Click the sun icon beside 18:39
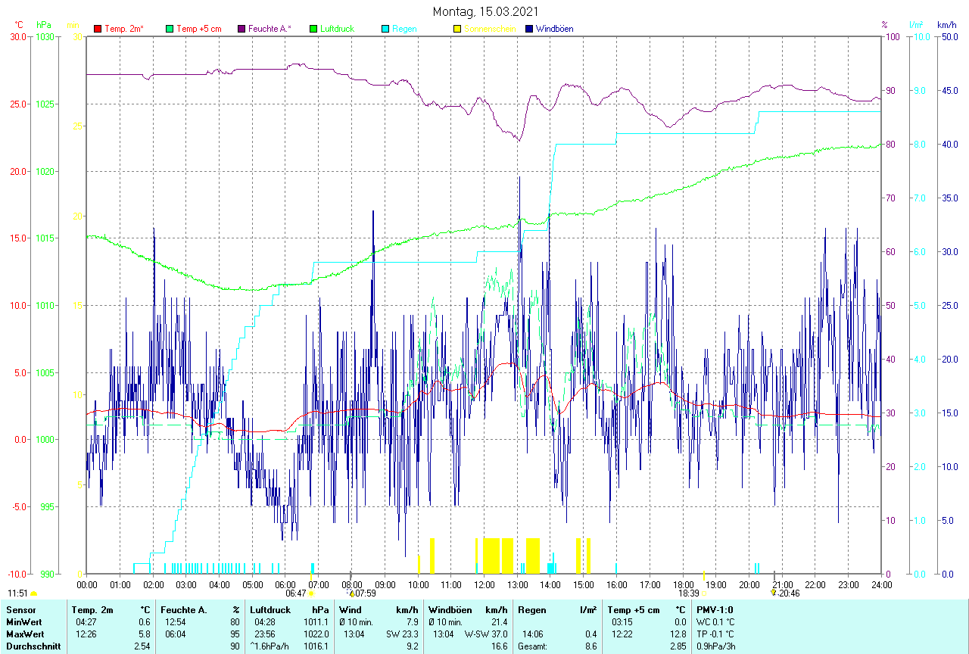The height and width of the screenshot is (654, 969). pyautogui.click(x=704, y=594)
